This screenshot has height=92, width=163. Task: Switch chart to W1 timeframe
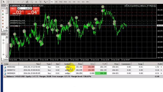[83, 2]
